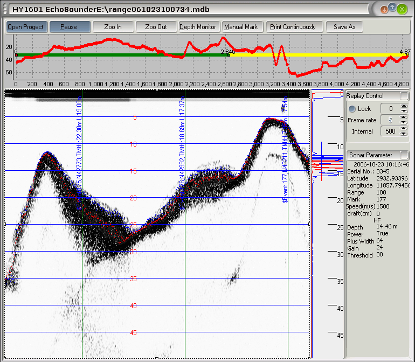Pause the echo sounder replay
The width and height of the screenshot is (415, 362).
70,27
